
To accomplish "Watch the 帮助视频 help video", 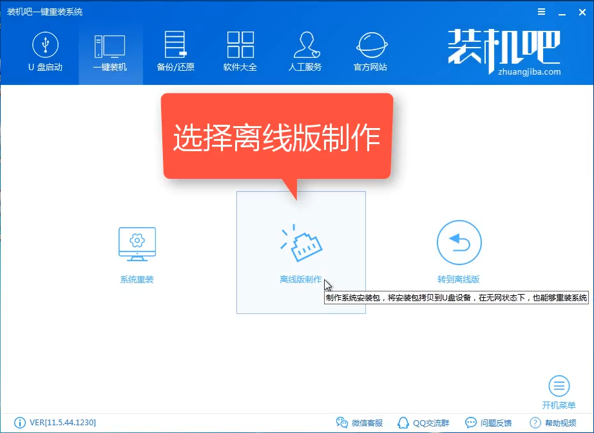I will coord(553,423).
